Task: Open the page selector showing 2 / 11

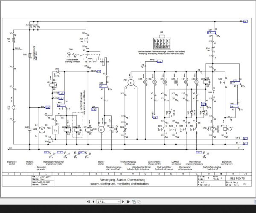Action: coord(108,201)
